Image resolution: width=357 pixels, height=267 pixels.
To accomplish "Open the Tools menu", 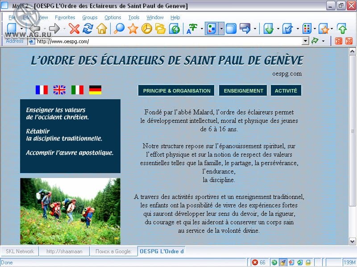I will pyautogui.click(x=133, y=17).
